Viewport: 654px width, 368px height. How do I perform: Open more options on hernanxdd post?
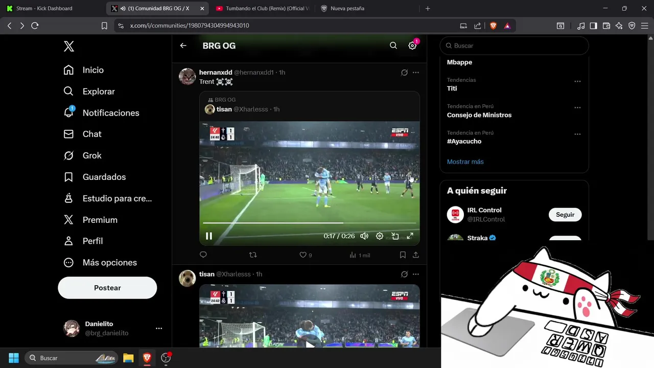(416, 73)
